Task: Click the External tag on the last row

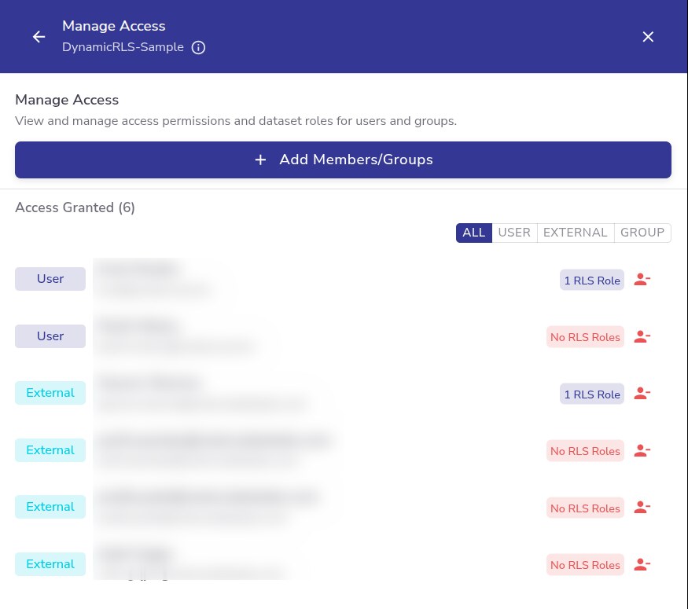Action: (x=50, y=564)
